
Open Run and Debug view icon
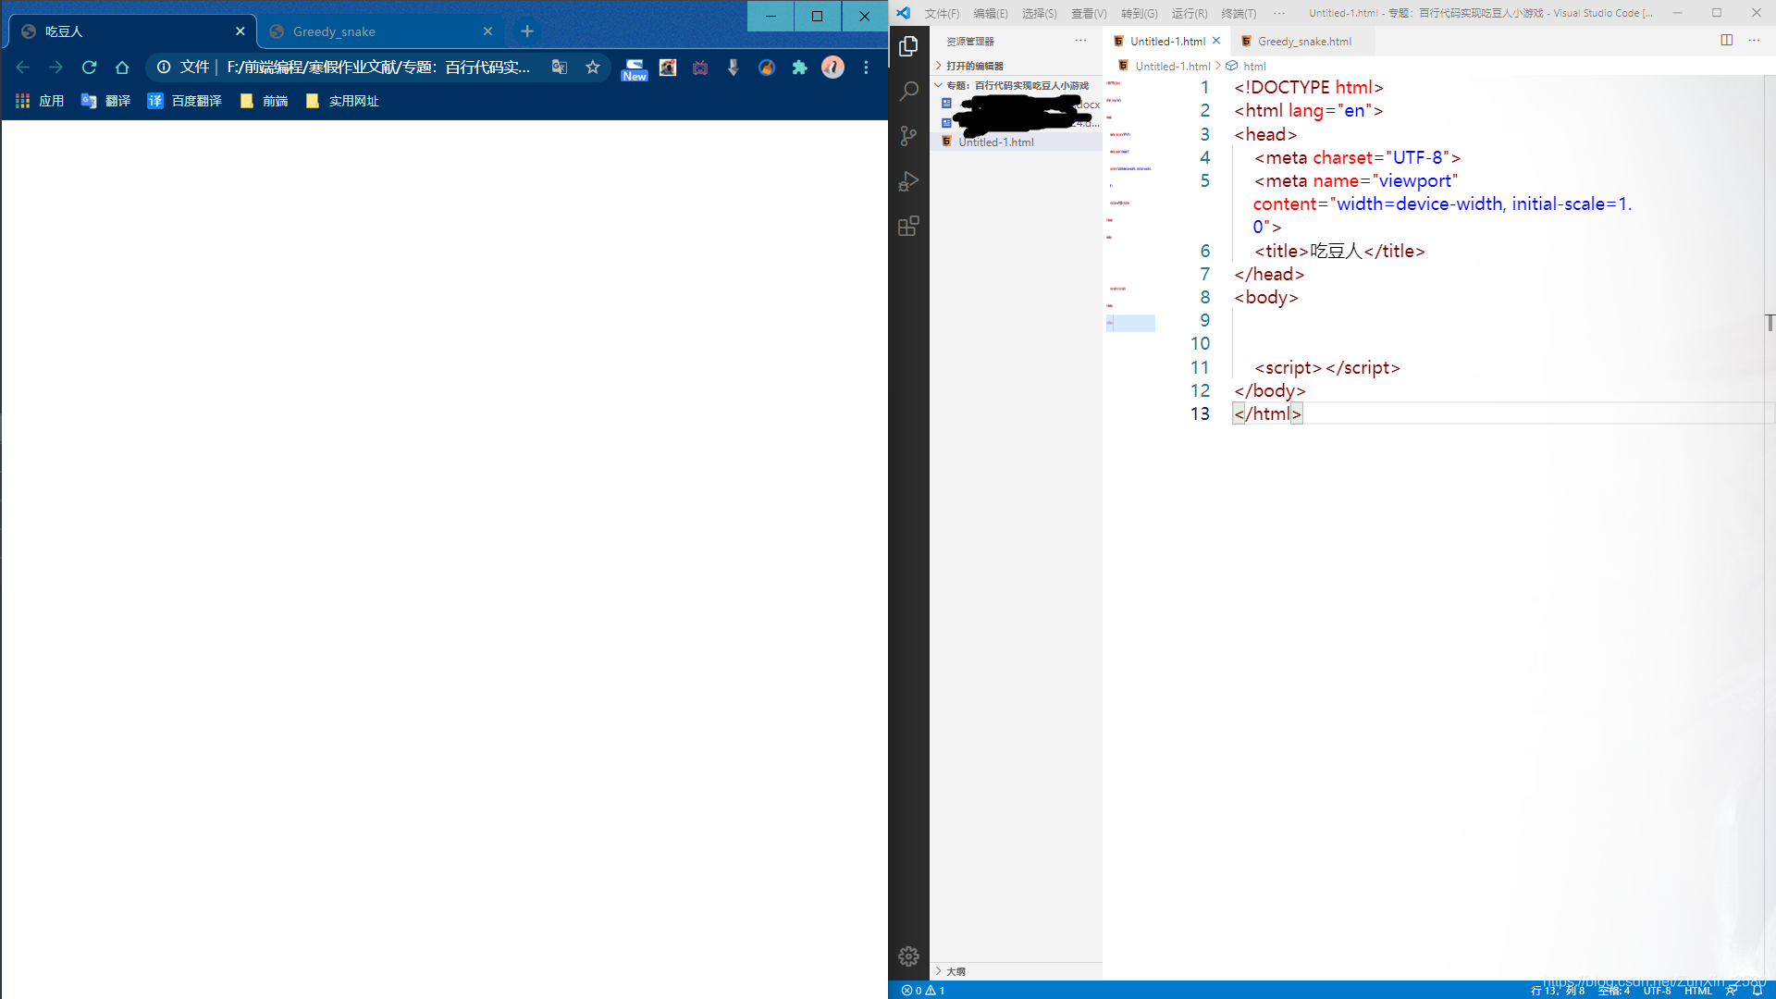(x=908, y=181)
